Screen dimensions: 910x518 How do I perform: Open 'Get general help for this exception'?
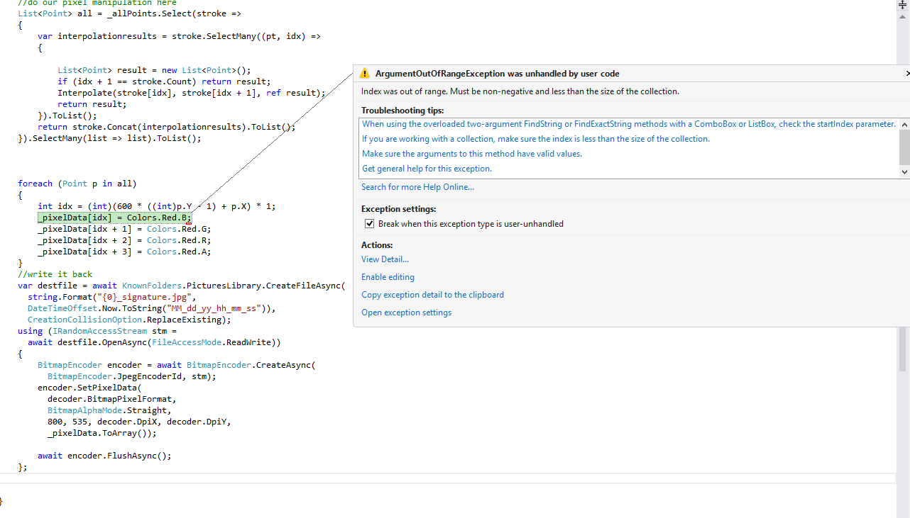[x=427, y=169]
